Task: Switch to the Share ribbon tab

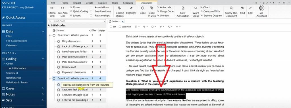Action: 115,3
